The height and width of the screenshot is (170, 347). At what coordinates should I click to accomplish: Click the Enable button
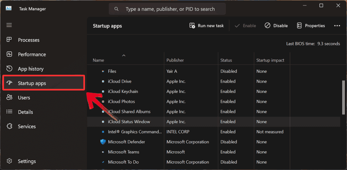click(245, 26)
